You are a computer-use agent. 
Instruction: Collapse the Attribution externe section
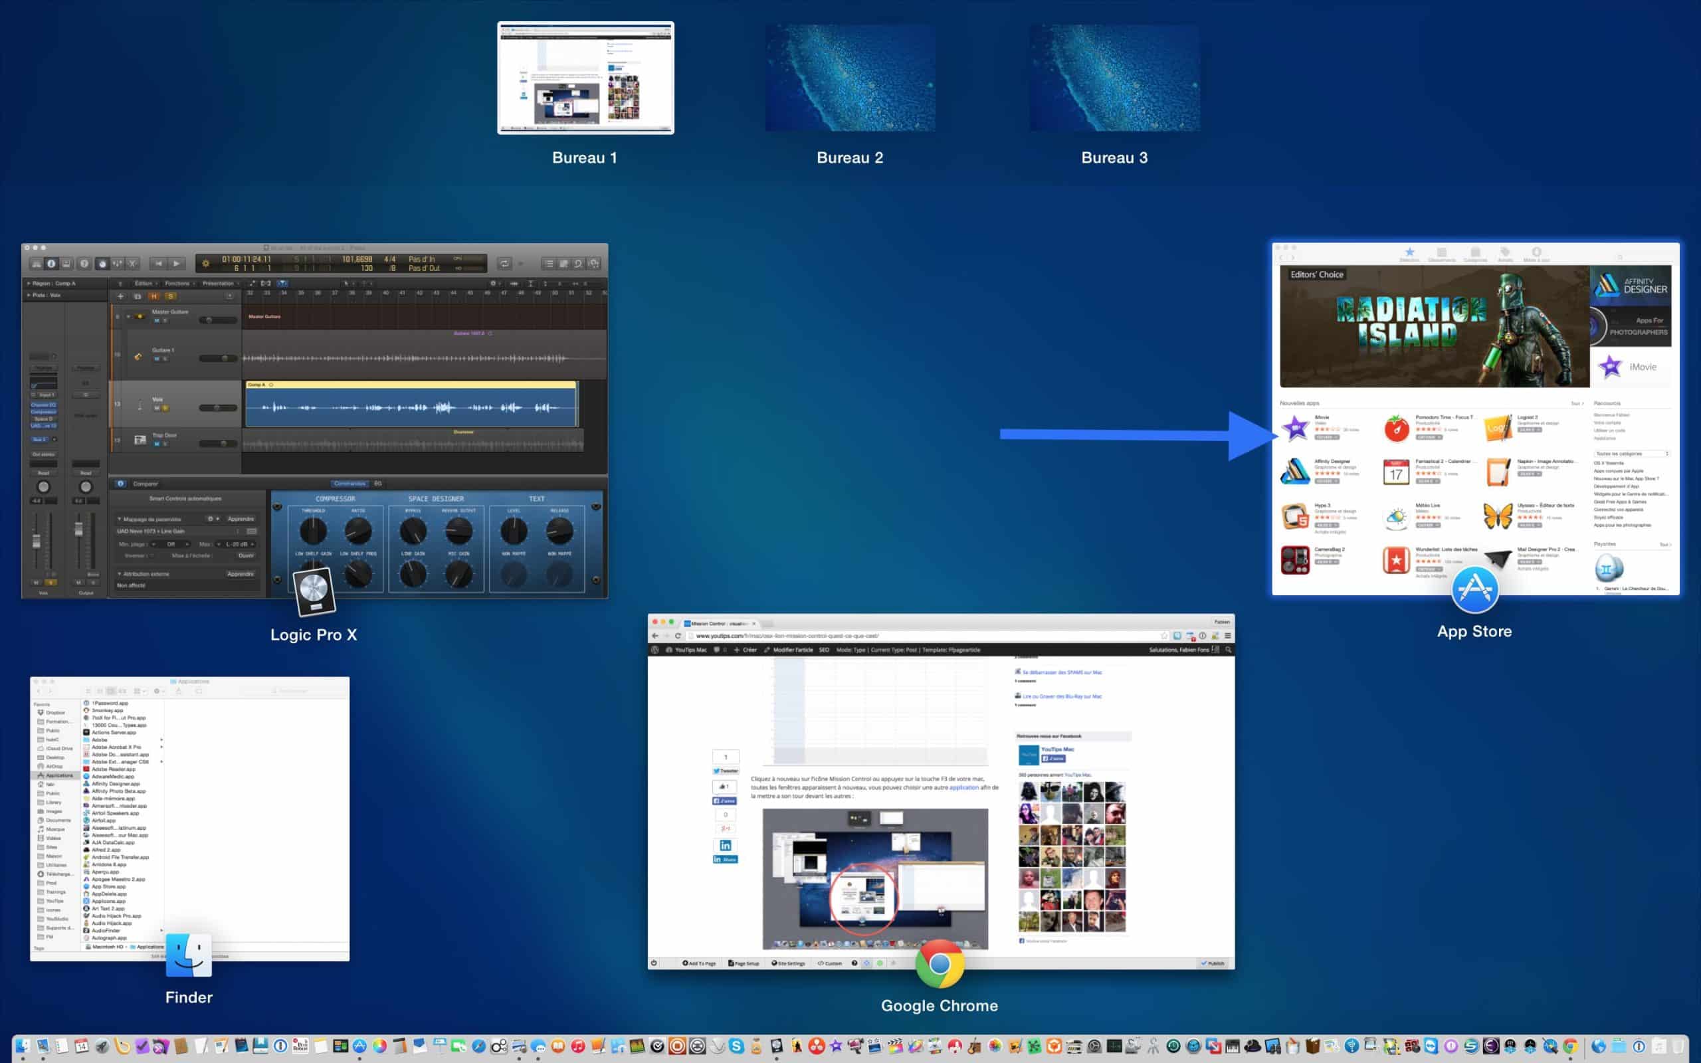tap(120, 573)
